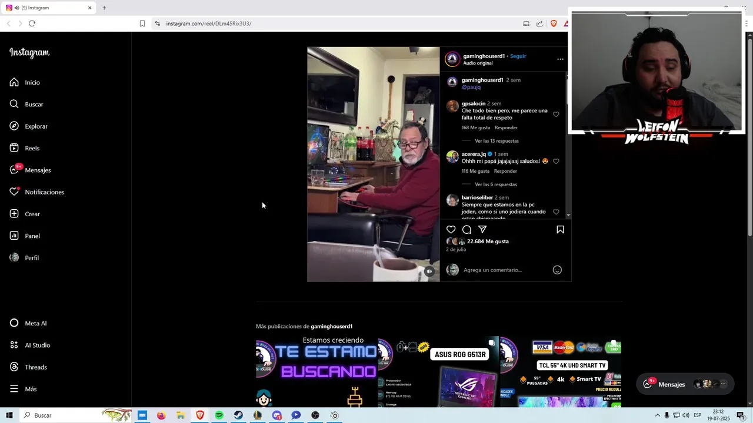
Task: Open the Buscar search in Instagram sidebar
Action: (26, 104)
